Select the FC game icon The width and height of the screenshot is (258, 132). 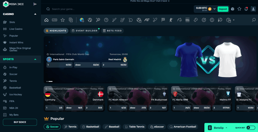coord(147,20)
